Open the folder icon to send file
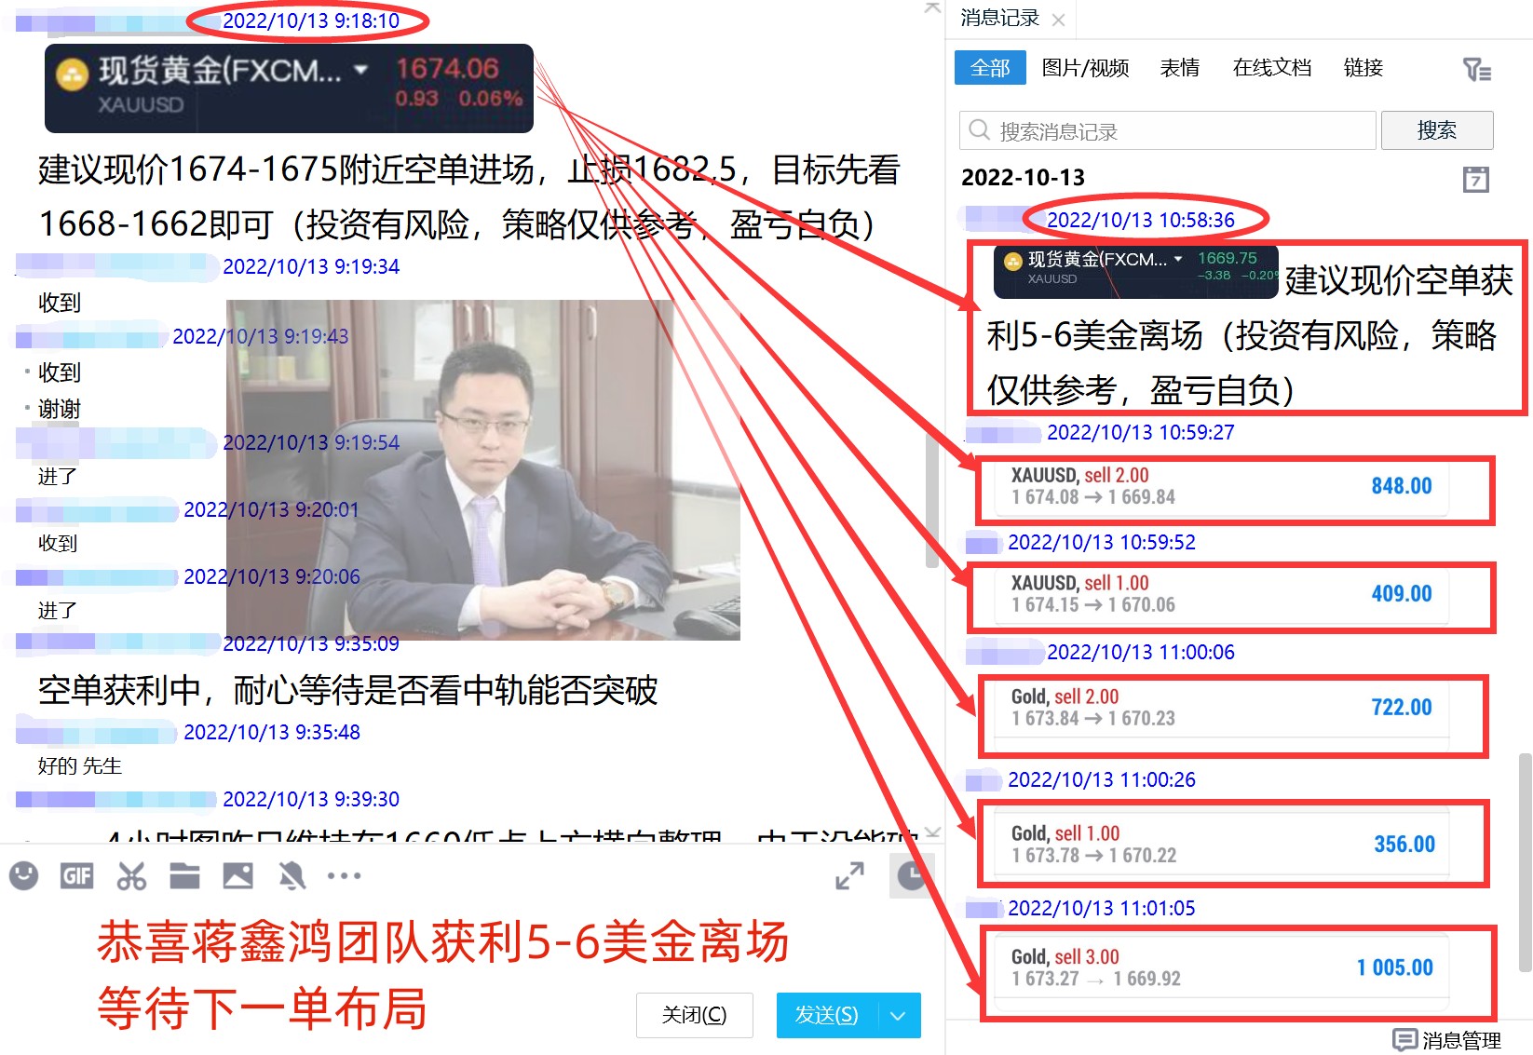Screen dimensions: 1533x1055 pyautogui.click(x=184, y=875)
